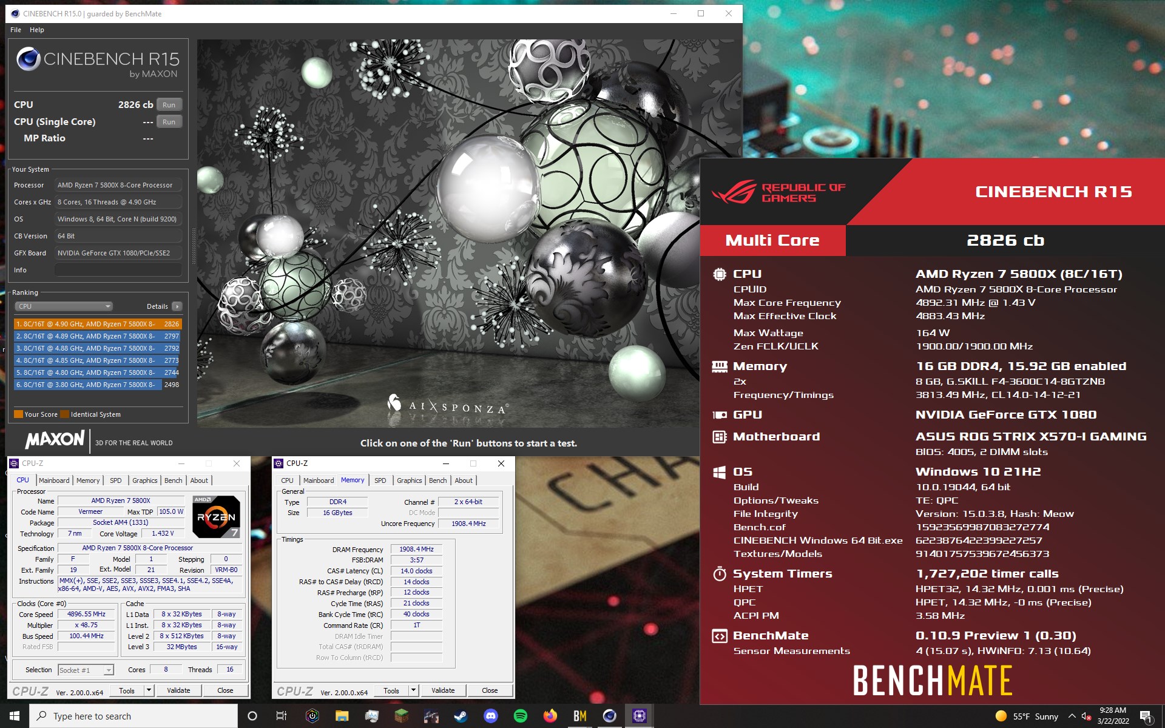Select ranking row scoring 2797
Screen dimensions: 1165x728
coord(98,336)
